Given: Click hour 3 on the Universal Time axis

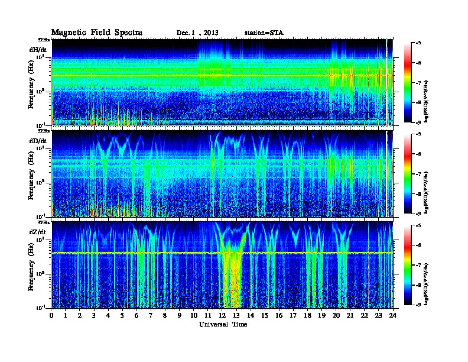Looking at the screenshot, I should [94, 315].
